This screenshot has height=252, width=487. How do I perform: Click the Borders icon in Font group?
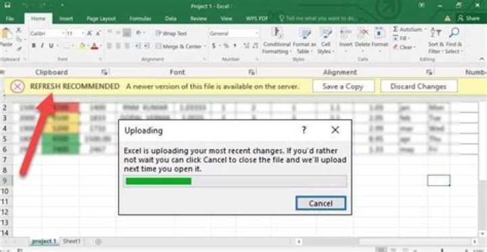(66, 46)
